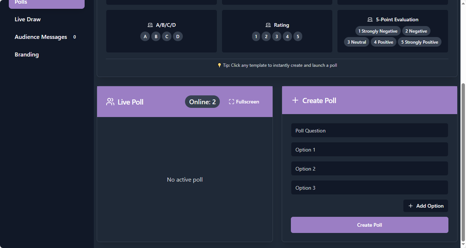Click option chip A in A/B/C/D template
The image size is (466, 248).
pos(145,36)
